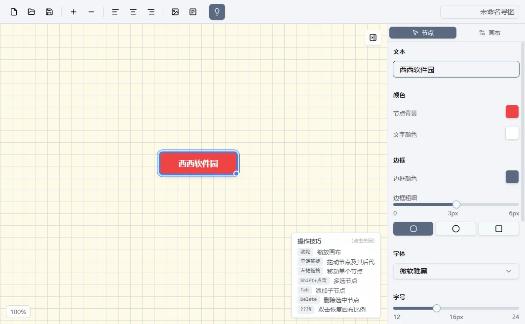Click the 添加子节点 tip text
Viewport: 525px width, 324px height.
pos(330,290)
